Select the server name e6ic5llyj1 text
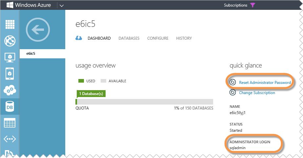The width and height of the screenshot is (303, 158). [237, 113]
